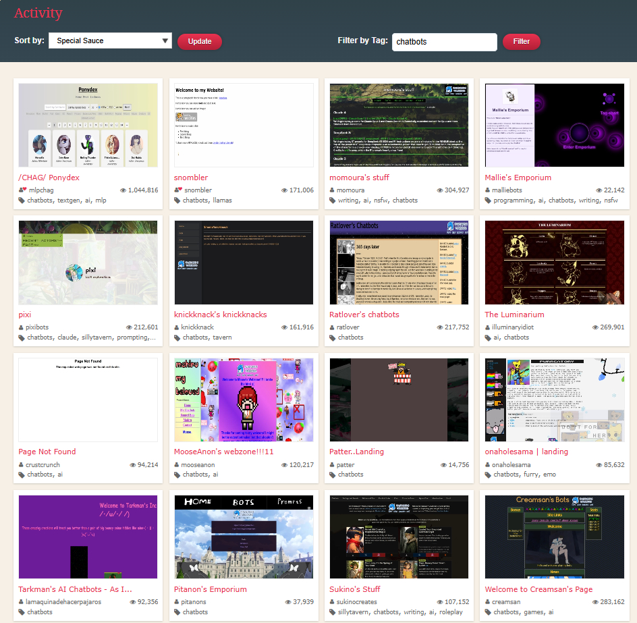This screenshot has width=637, height=623.
Task: Open Tarkman's AI Chatbots title link
Action: pyautogui.click(x=75, y=589)
